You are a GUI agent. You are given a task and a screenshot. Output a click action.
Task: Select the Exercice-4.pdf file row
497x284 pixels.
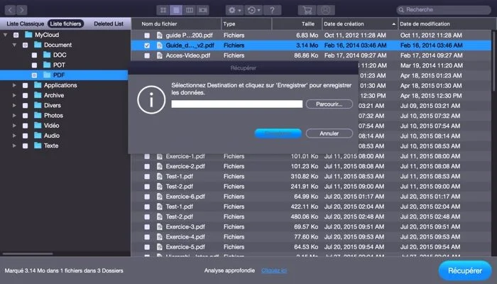tap(311, 236)
